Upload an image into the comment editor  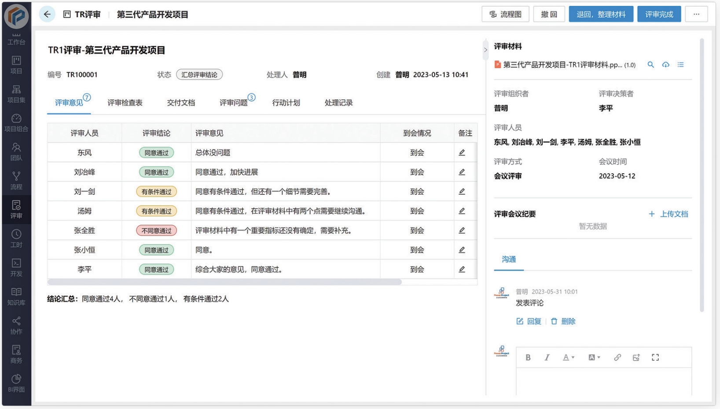[636, 357]
